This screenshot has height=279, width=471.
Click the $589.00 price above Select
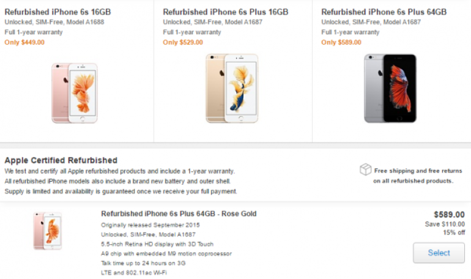449,215
